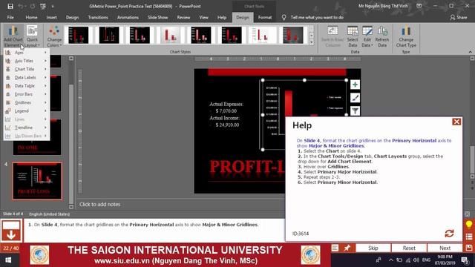Screen dimensions: 475x267
Task: Expand the Chart Title submenu item
Action: click(27, 69)
